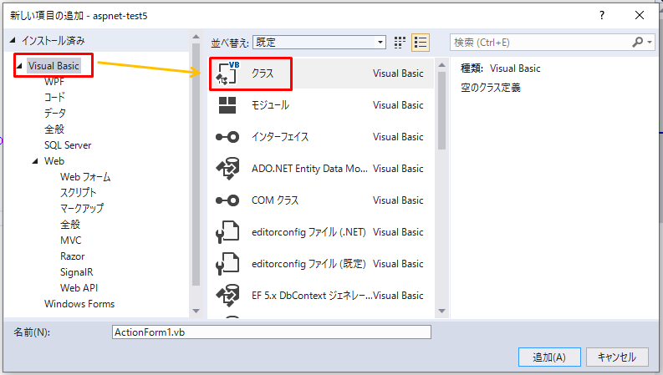Select コード category
Screen dimensions: 663x375
54,97
